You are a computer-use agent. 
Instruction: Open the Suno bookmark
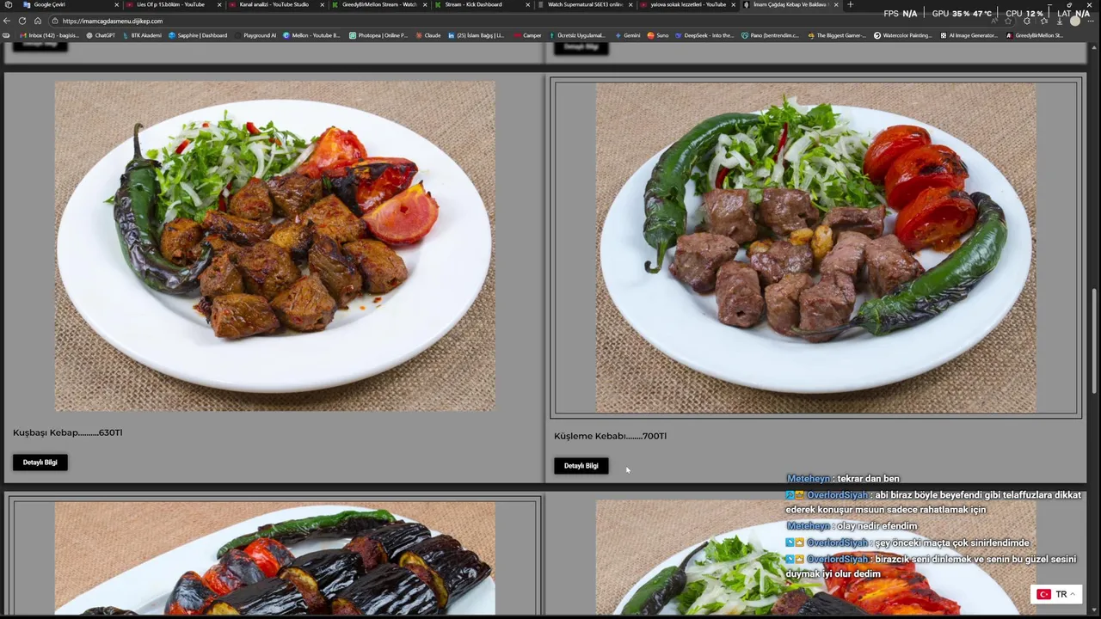(x=658, y=35)
